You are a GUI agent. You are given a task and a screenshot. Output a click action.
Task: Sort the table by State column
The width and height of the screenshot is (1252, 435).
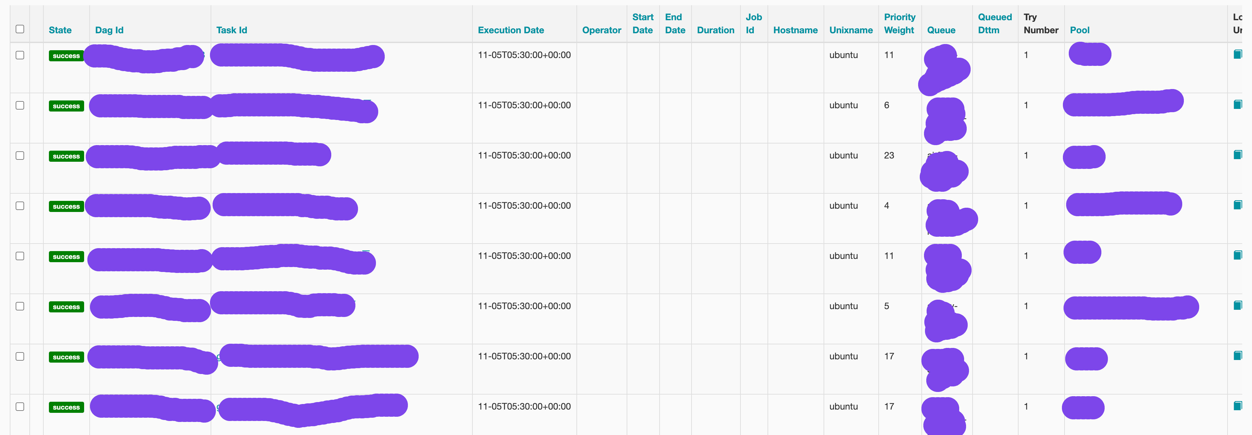tap(60, 30)
